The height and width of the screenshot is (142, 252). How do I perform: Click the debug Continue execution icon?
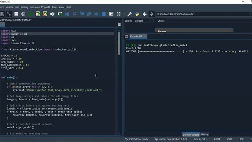pyautogui.click(x=96, y=14)
